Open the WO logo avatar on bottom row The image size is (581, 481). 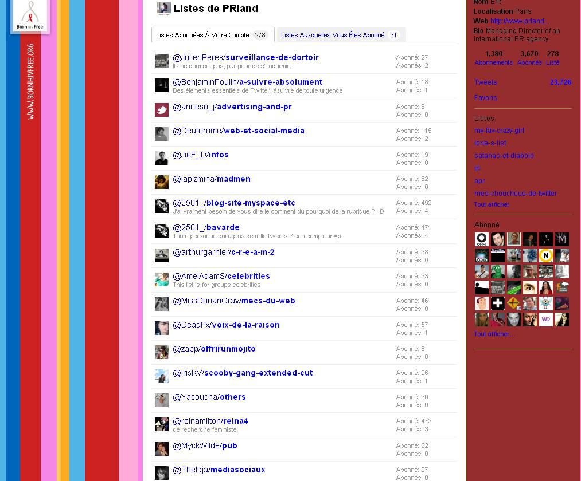click(x=545, y=320)
